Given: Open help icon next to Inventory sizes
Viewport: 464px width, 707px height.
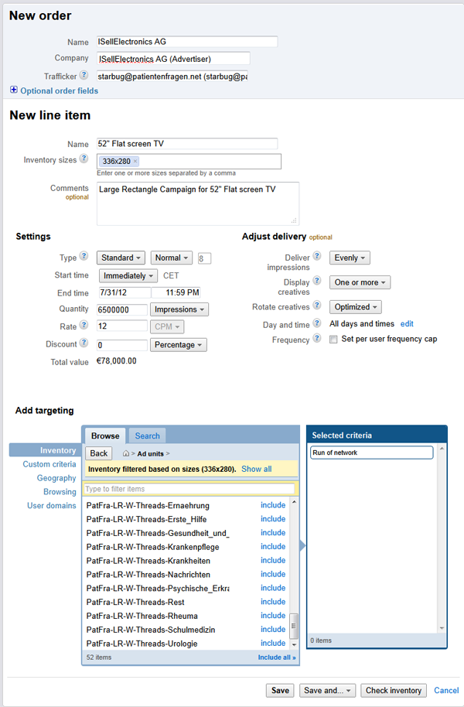Looking at the screenshot, I should pyautogui.click(x=84, y=159).
